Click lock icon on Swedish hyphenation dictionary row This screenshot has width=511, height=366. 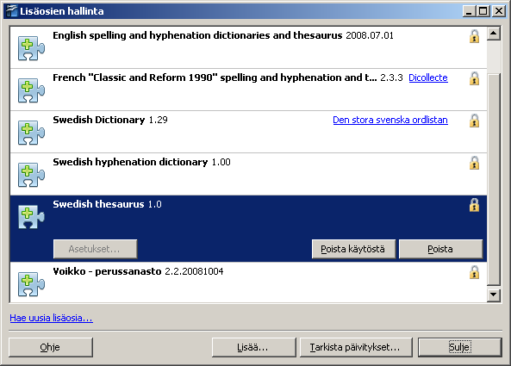(x=474, y=163)
